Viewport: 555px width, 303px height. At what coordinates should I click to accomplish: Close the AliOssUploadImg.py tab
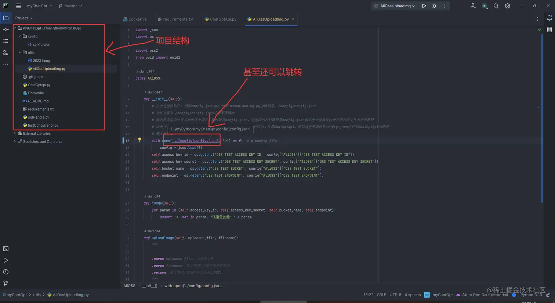point(293,19)
